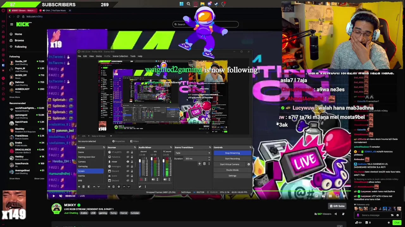Switch to DNA YouTube Music browser tab
The height and width of the screenshot is (227, 405).
coord(54,10)
